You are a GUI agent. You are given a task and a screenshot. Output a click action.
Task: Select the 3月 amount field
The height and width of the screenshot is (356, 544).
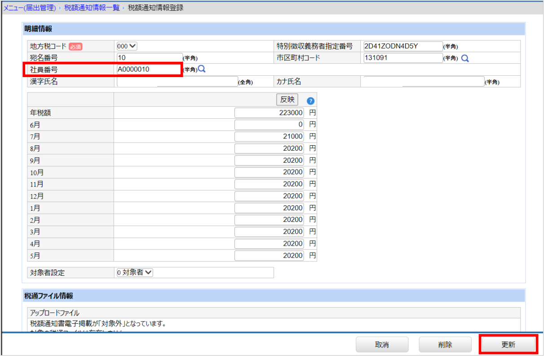[270, 232]
